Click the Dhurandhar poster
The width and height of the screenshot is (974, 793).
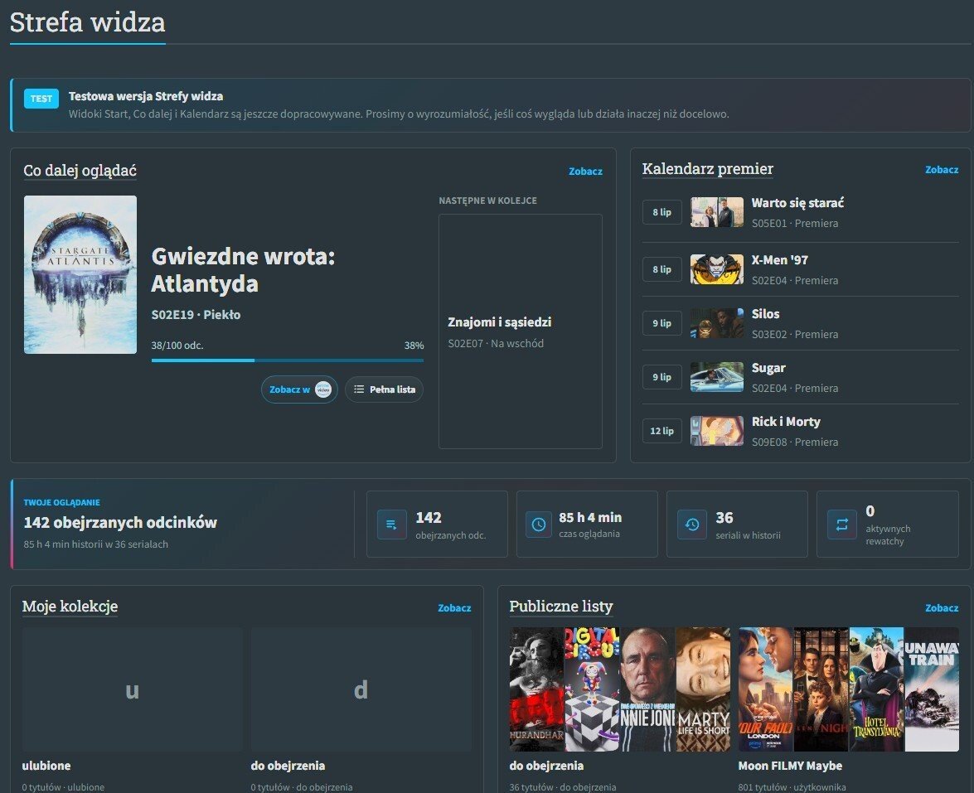click(x=536, y=689)
